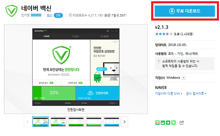Click the info exclamation icon near usage notice
The image size is (220, 136).
click(159, 61)
